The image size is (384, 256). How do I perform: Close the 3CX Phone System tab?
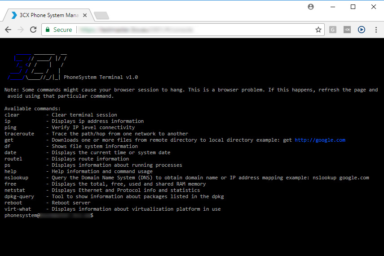[85, 15]
